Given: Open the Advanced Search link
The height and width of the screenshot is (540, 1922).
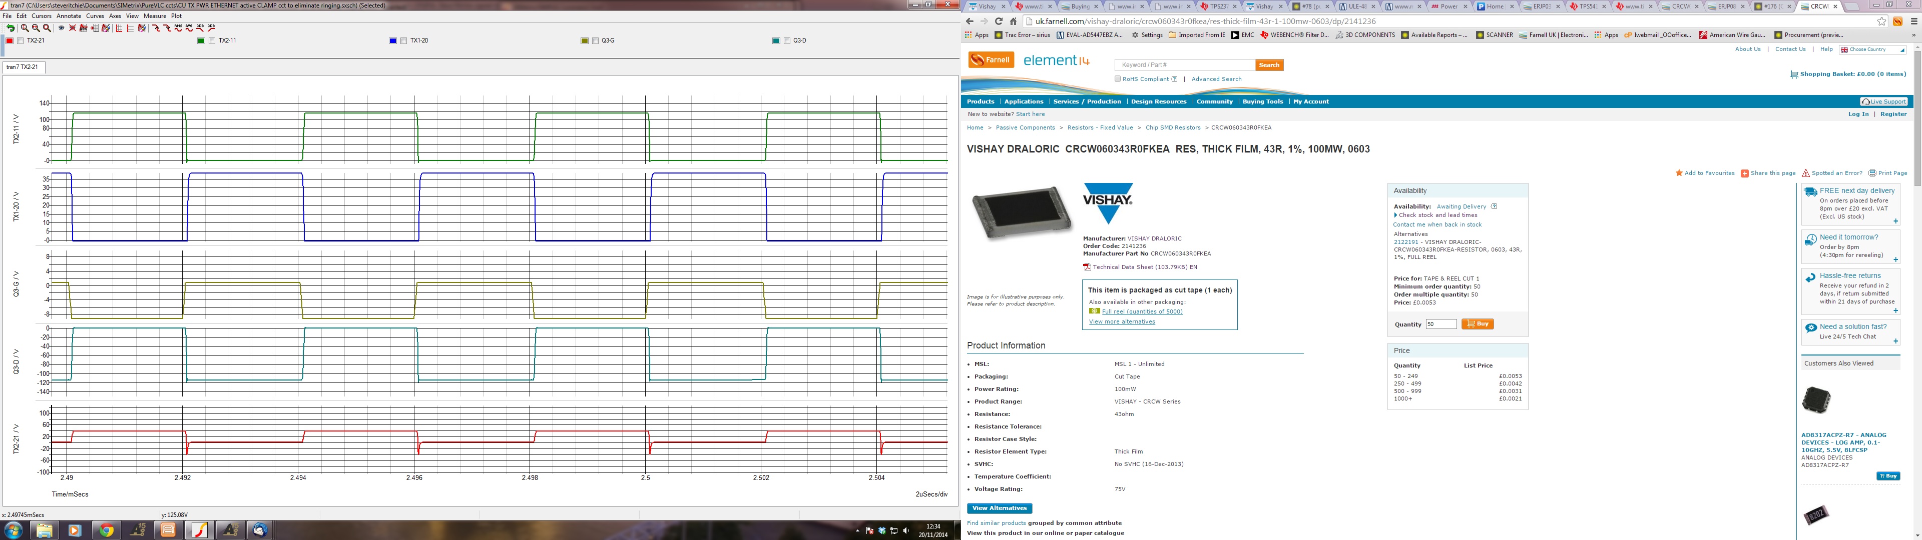Looking at the screenshot, I should pos(1216,79).
